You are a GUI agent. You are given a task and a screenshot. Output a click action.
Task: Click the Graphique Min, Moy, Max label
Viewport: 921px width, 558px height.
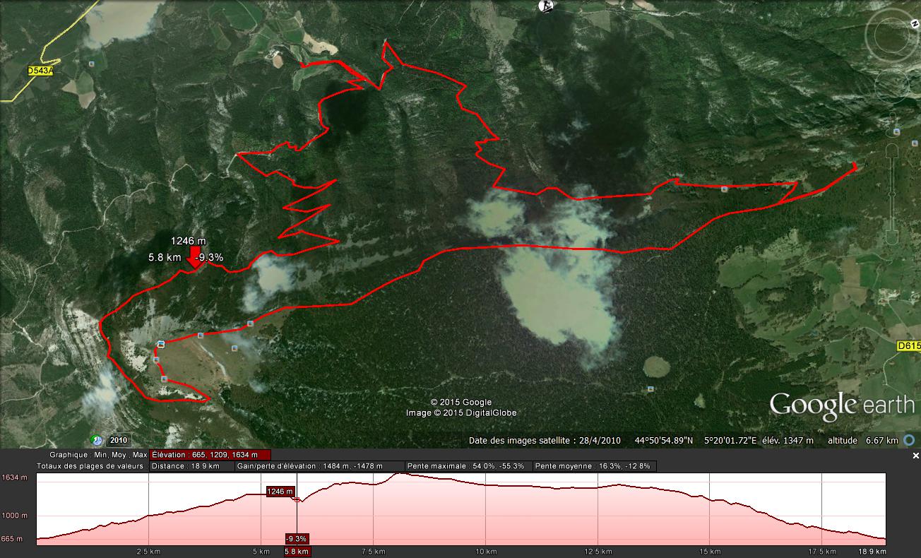pos(98,455)
